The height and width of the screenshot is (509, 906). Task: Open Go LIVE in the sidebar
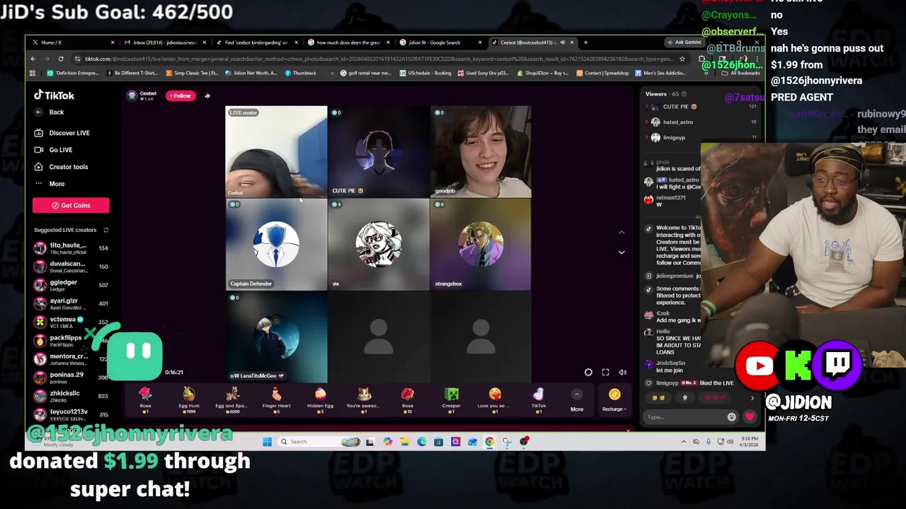click(54, 150)
